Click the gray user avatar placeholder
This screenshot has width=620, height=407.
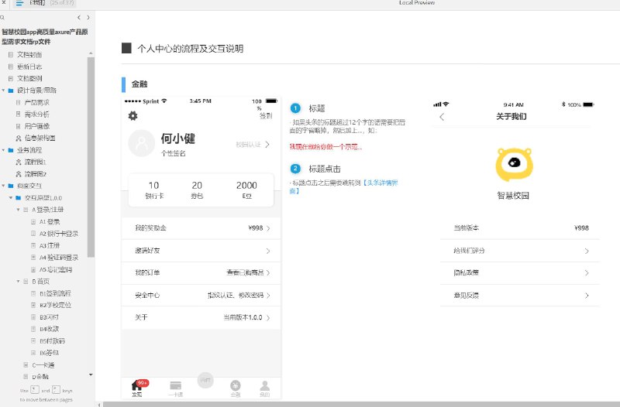142,143
